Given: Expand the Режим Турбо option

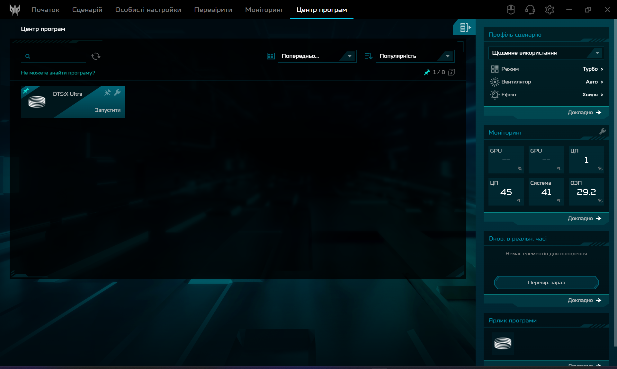Looking at the screenshot, I should (x=593, y=69).
